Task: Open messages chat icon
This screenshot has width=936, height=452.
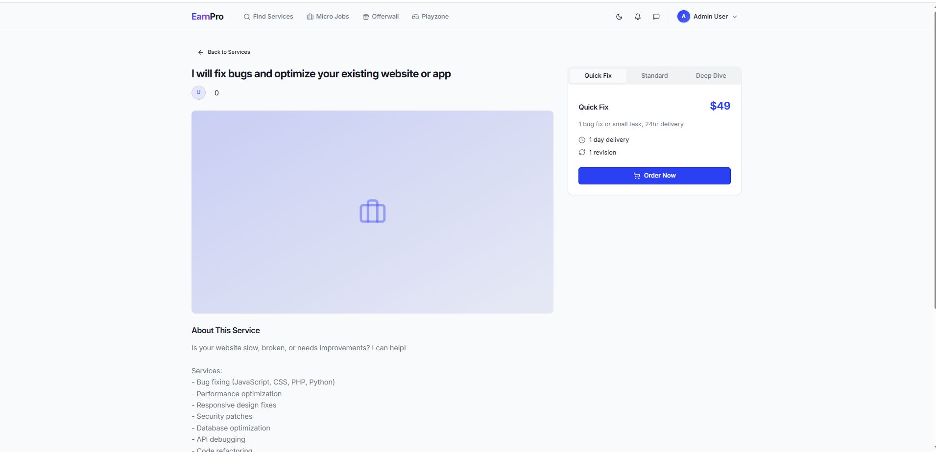Action: click(x=656, y=17)
